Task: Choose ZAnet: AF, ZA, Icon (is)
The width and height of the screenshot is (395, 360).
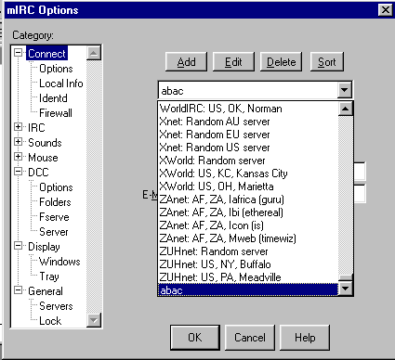Action: [x=248, y=225]
